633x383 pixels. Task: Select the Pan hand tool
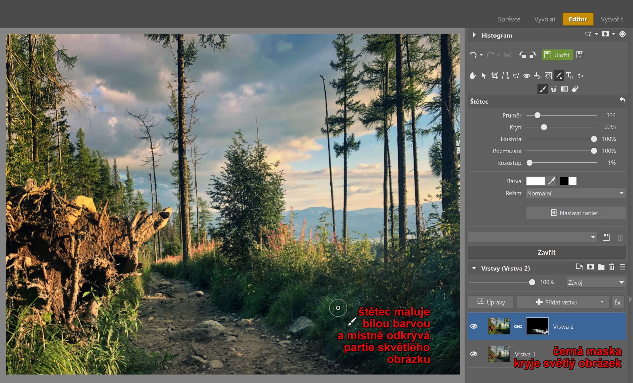point(472,76)
